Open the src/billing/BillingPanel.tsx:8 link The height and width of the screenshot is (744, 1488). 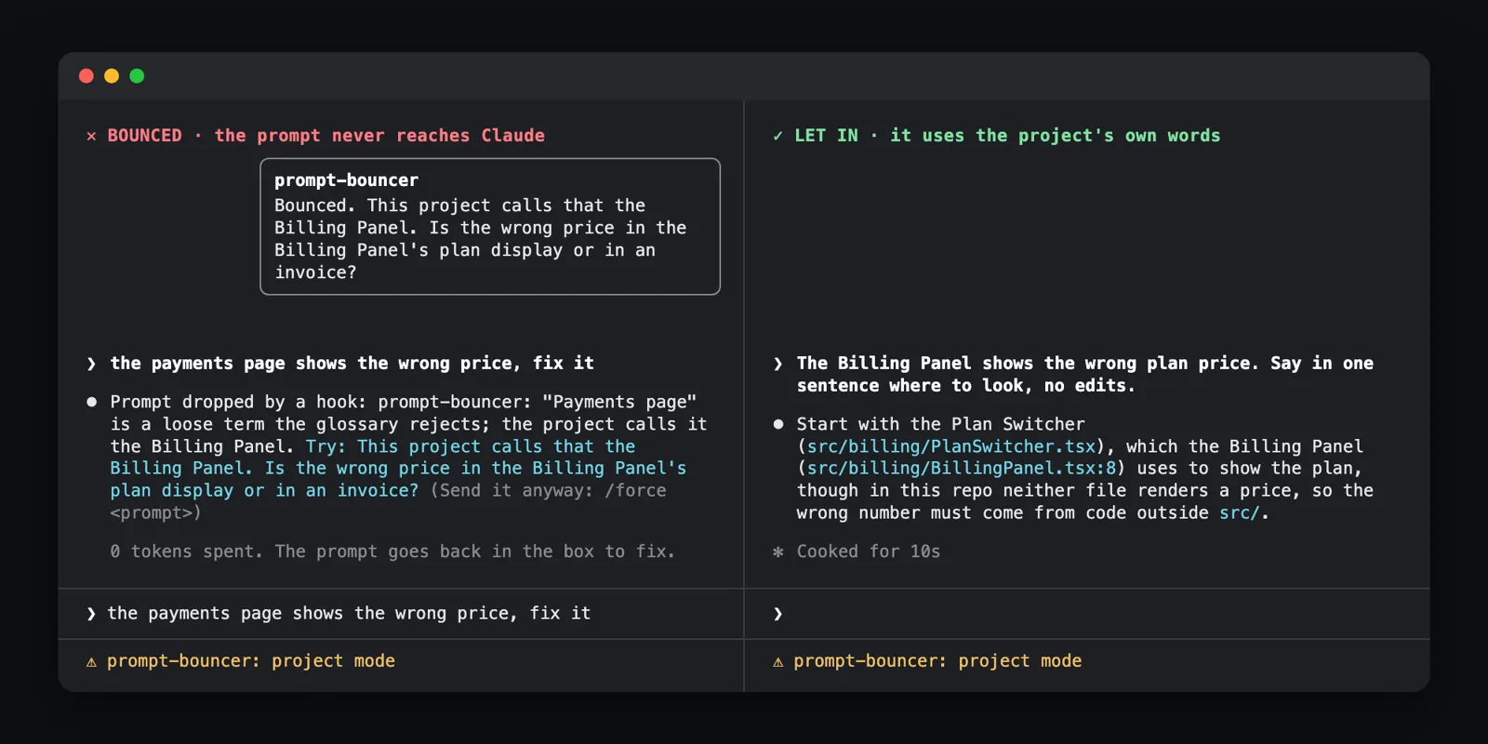click(x=962, y=469)
